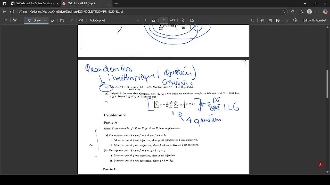This screenshot has width=330, height=185.
Task: Click the 'Problème 2' heading
Action: pyautogui.click(x=114, y=115)
